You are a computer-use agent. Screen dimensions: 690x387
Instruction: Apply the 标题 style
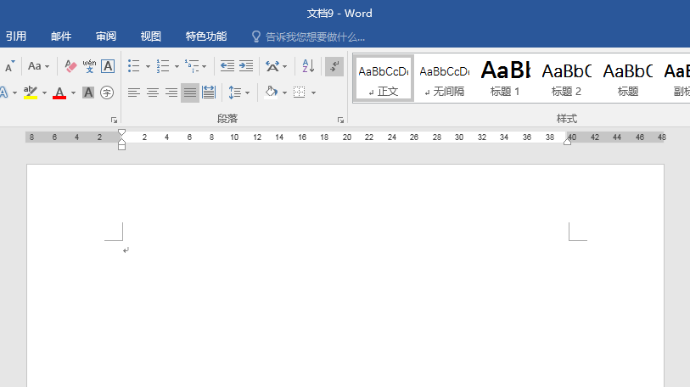627,79
